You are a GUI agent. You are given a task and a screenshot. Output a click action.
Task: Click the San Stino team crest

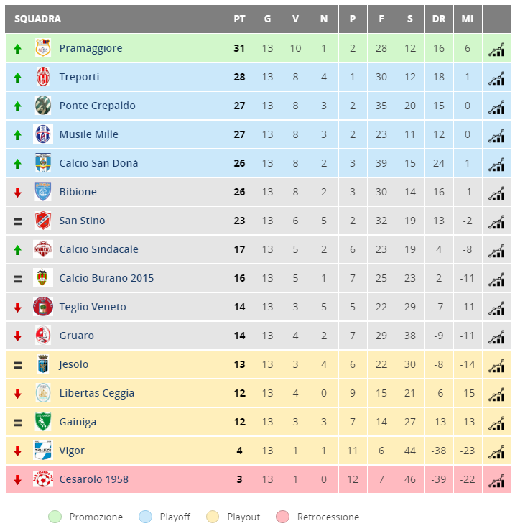pyautogui.click(x=43, y=220)
